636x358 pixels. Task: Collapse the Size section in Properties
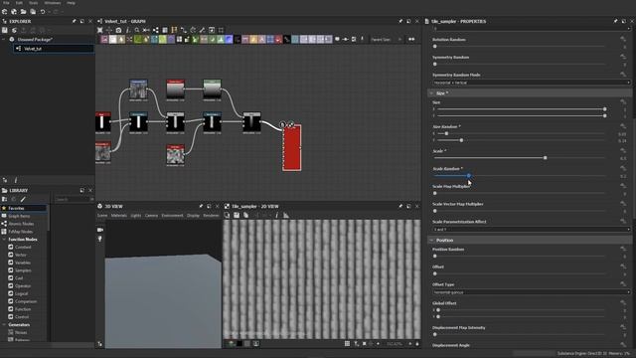pyautogui.click(x=431, y=93)
